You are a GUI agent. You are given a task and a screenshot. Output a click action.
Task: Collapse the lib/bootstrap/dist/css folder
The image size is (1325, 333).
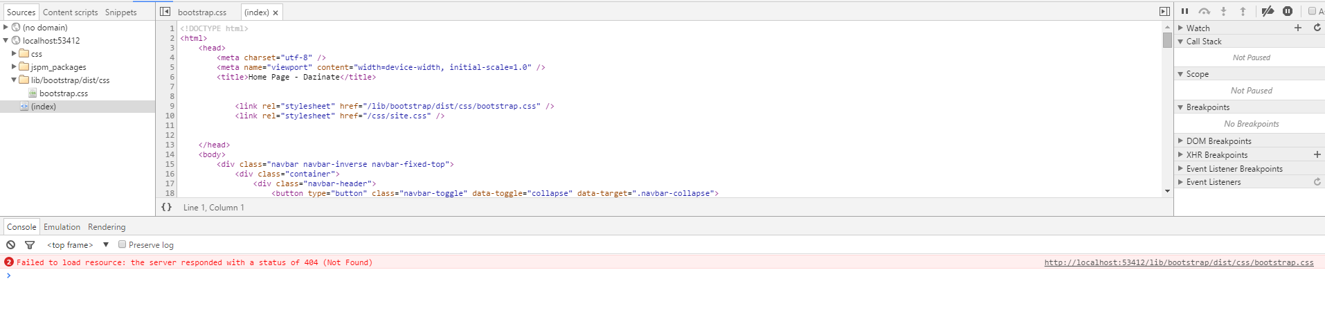click(x=14, y=80)
